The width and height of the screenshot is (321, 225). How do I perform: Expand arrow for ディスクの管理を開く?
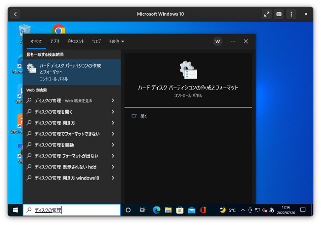(113, 112)
